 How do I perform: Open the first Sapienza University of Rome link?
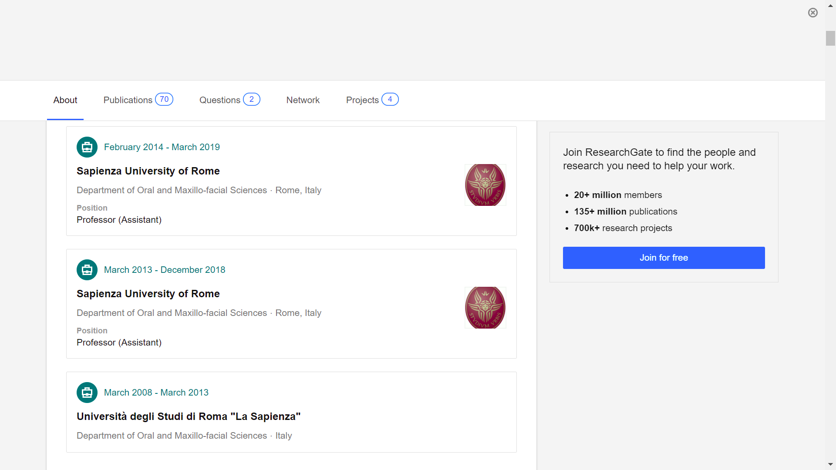point(148,171)
